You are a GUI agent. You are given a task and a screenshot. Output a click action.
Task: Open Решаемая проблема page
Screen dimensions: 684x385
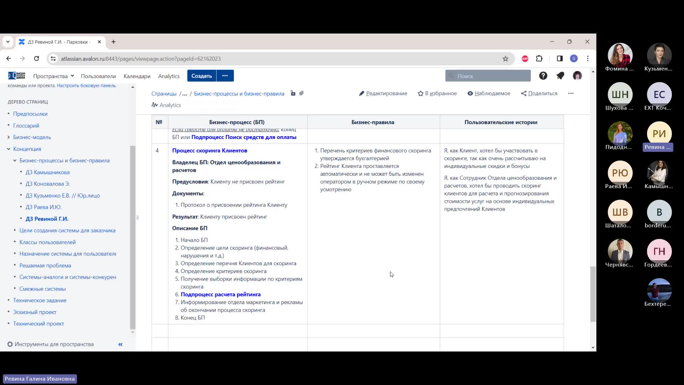point(45,266)
